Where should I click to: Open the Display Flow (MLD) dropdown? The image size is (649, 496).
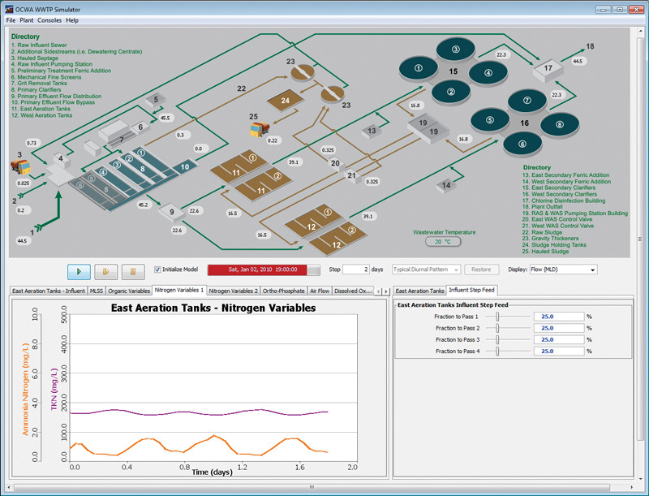point(565,270)
